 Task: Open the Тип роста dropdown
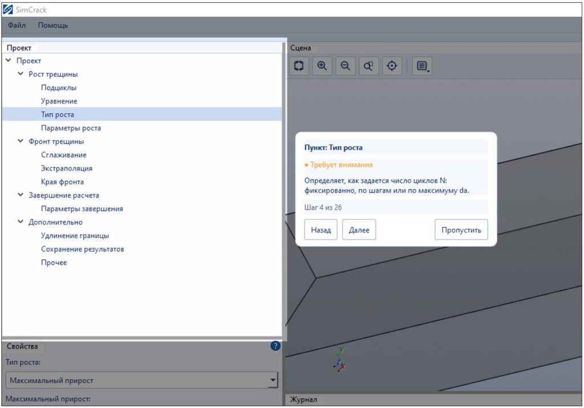[142, 381]
